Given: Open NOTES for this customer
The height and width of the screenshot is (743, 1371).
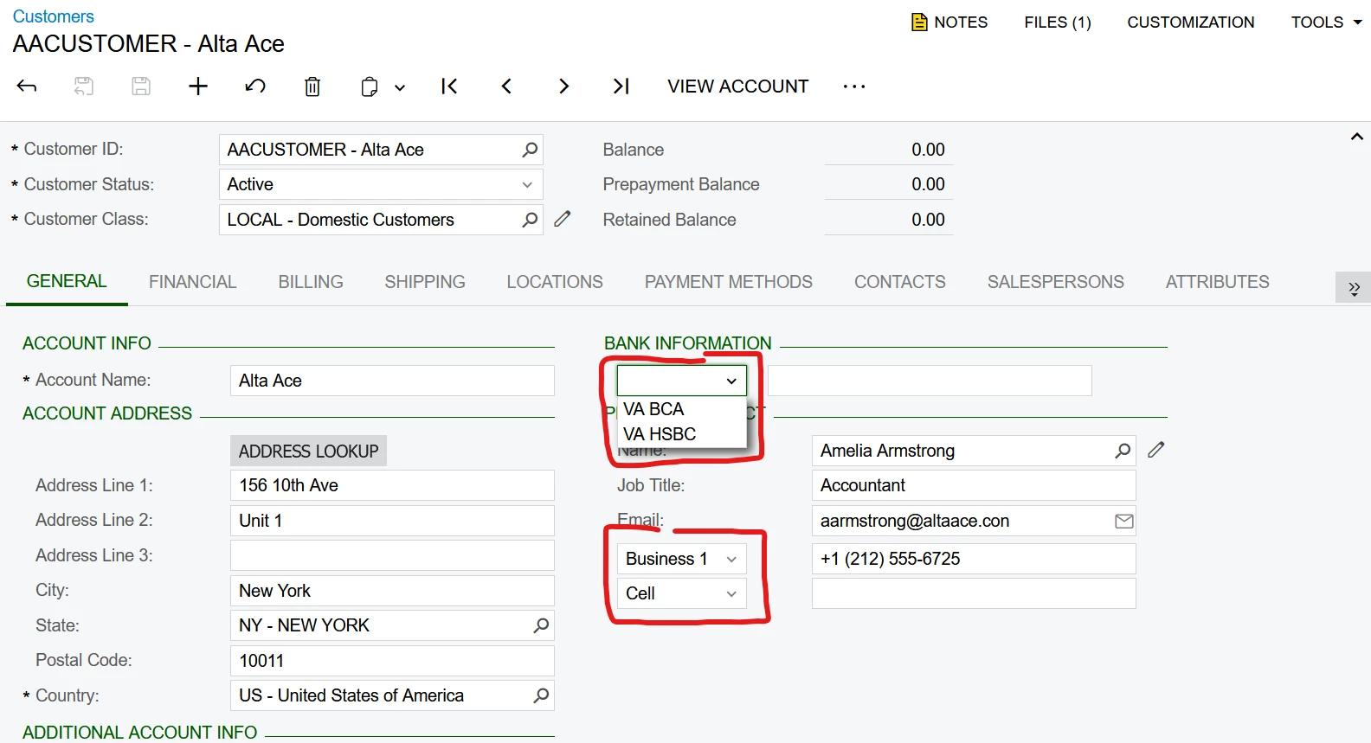Looking at the screenshot, I should (949, 22).
